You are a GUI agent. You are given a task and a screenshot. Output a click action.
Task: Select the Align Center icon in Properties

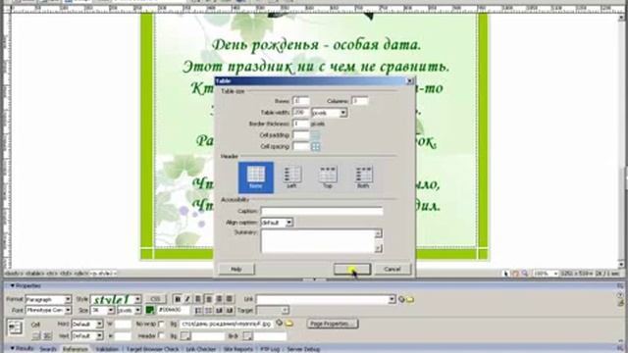209,299
